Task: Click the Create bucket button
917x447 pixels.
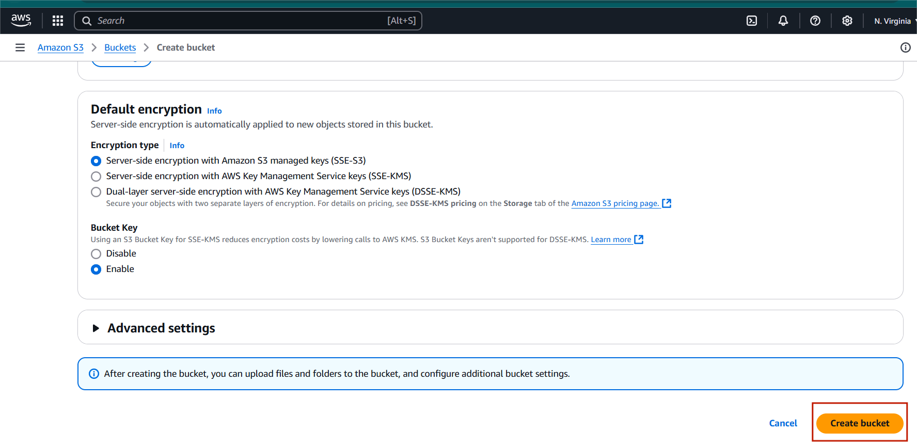Action: (860, 423)
